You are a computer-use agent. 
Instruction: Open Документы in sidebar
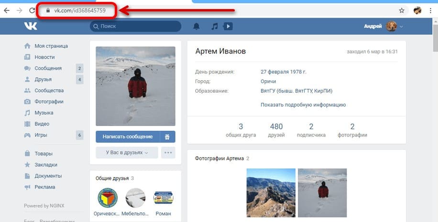click(48, 176)
